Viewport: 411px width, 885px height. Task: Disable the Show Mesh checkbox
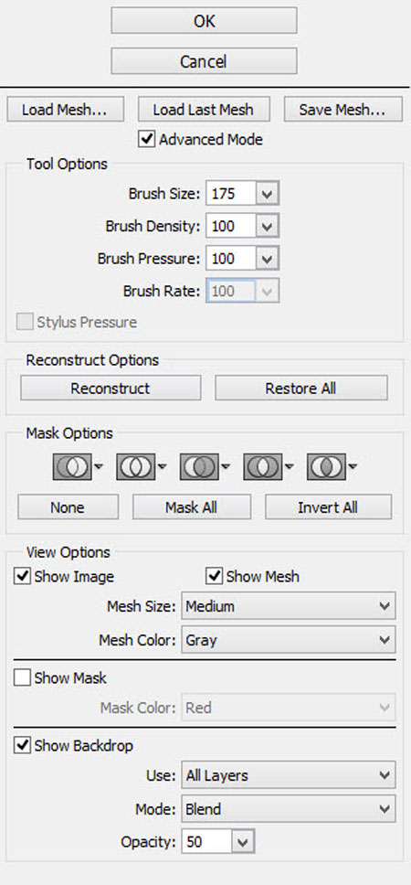click(215, 576)
